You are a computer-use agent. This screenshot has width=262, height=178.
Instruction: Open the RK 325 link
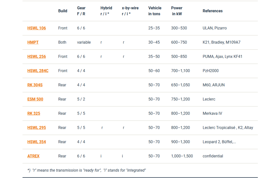click(34, 113)
